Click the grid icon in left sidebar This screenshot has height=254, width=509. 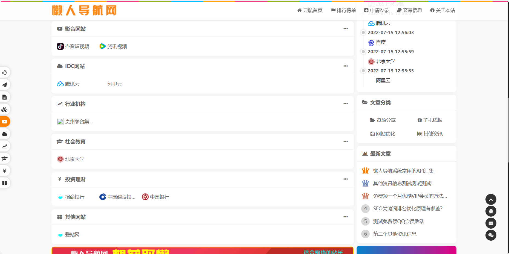coord(5,183)
